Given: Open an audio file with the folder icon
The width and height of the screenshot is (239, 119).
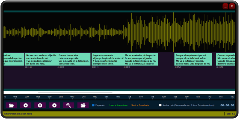Looking at the screenshot, I should point(11,105).
